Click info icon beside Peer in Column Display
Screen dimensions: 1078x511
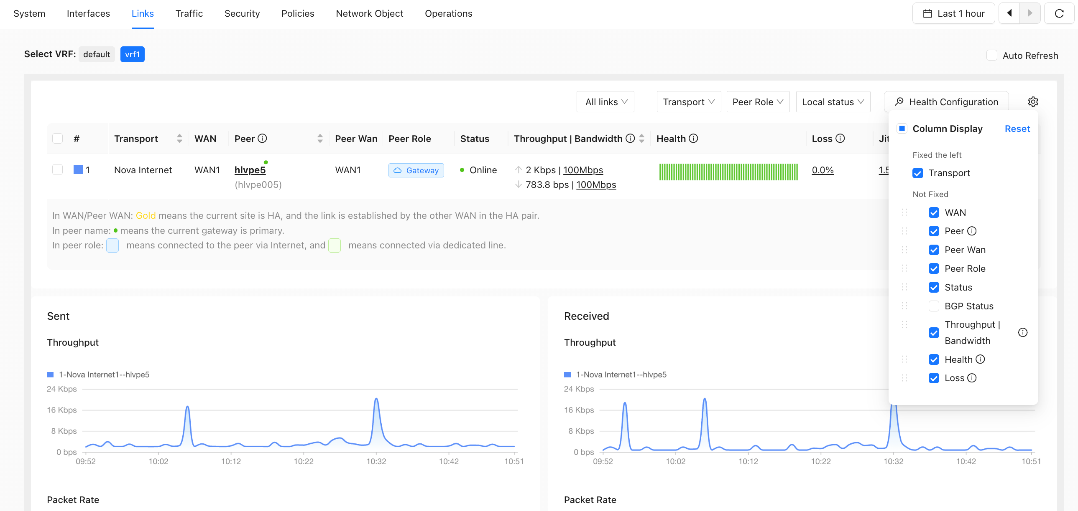coord(972,231)
